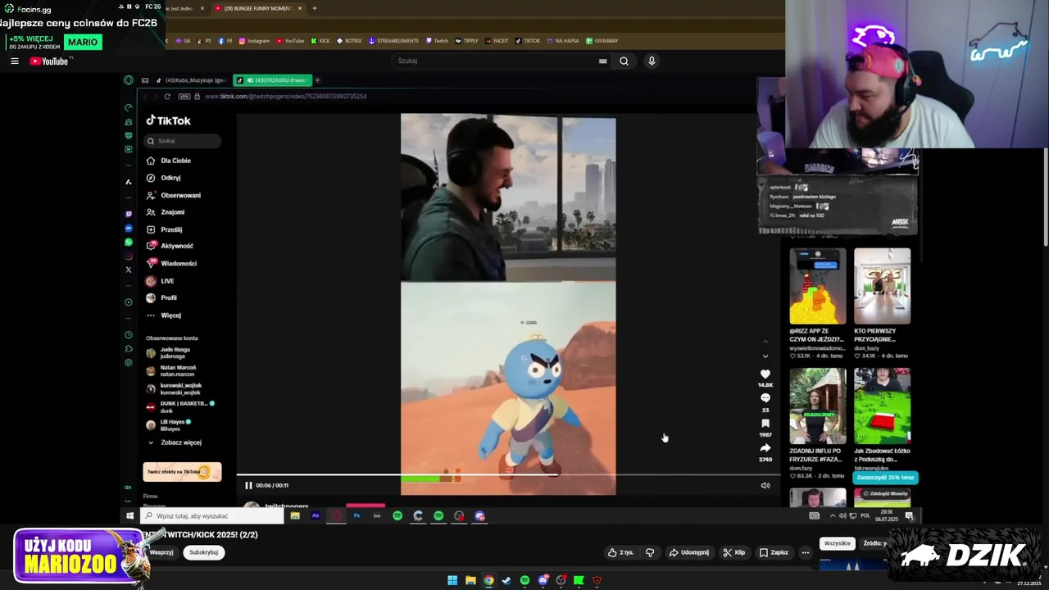Open a new browser tab with the plus icon
This screenshot has height=590, width=1049.
pos(314,8)
